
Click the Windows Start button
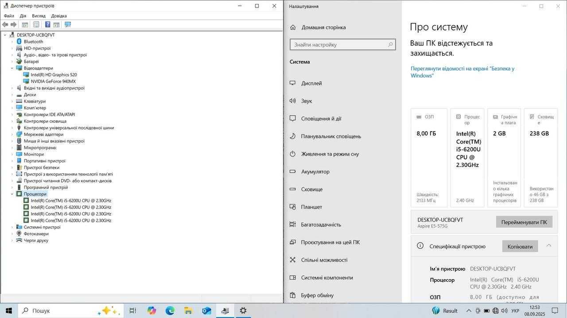8,310
